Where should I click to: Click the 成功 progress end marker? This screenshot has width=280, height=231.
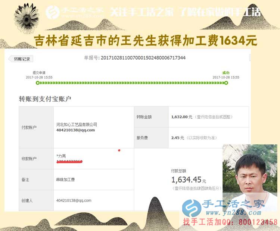(x=226, y=82)
